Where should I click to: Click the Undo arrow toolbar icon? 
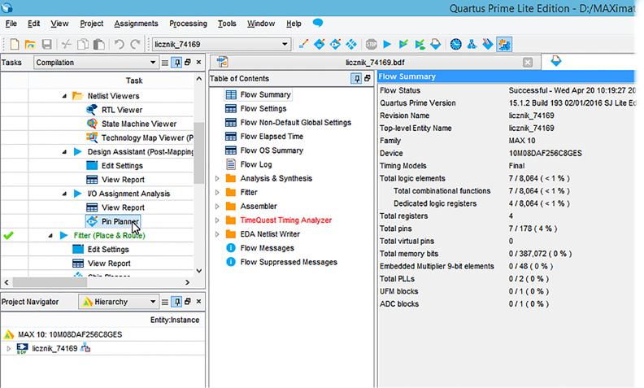119,44
